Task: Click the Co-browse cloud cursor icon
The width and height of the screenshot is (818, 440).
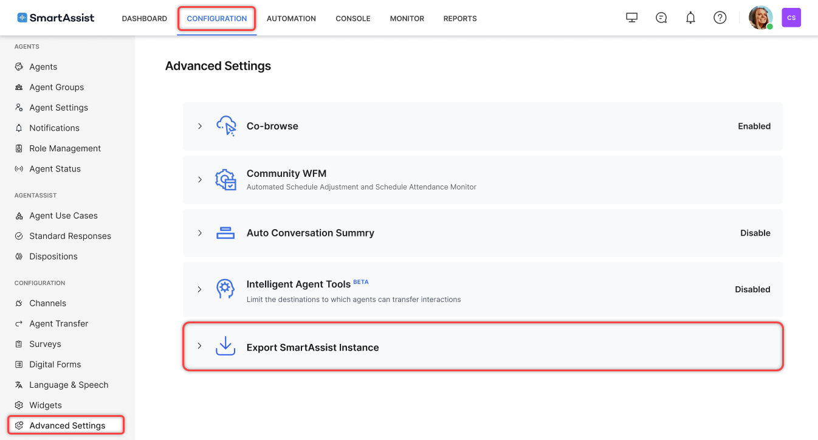Action: [x=225, y=126]
